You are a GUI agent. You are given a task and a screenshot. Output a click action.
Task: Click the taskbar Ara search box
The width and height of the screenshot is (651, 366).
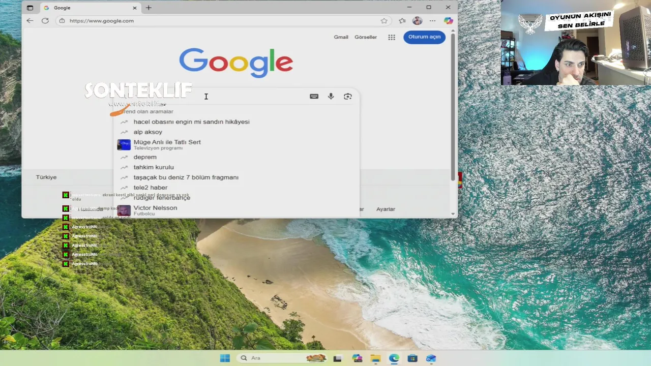point(282,358)
